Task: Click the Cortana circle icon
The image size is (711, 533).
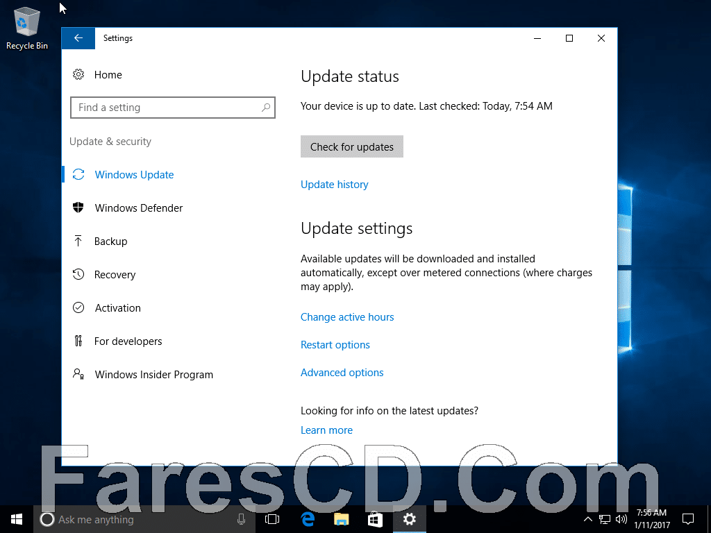Action: click(47, 519)
